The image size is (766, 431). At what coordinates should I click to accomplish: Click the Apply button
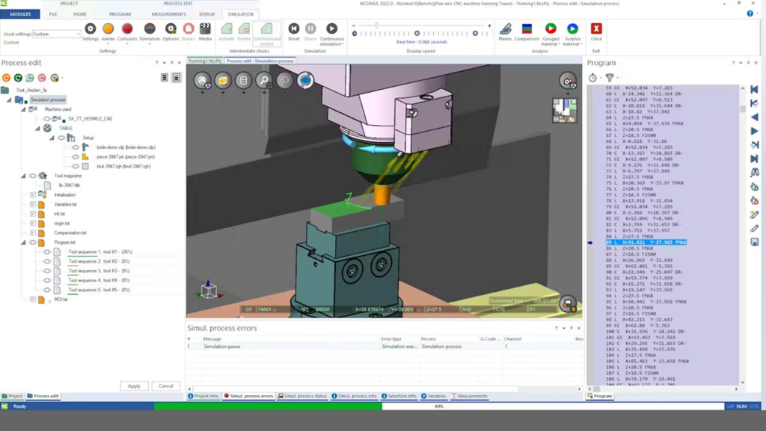pos(134,386)
